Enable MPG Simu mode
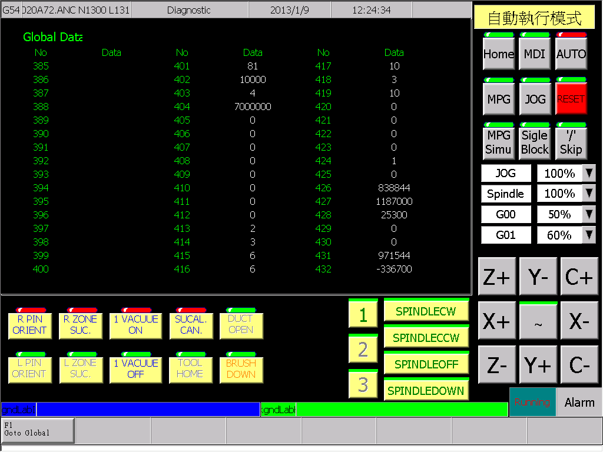Image resolution: width=603 pixels, height=452 pixels. (x=499, y=141)
